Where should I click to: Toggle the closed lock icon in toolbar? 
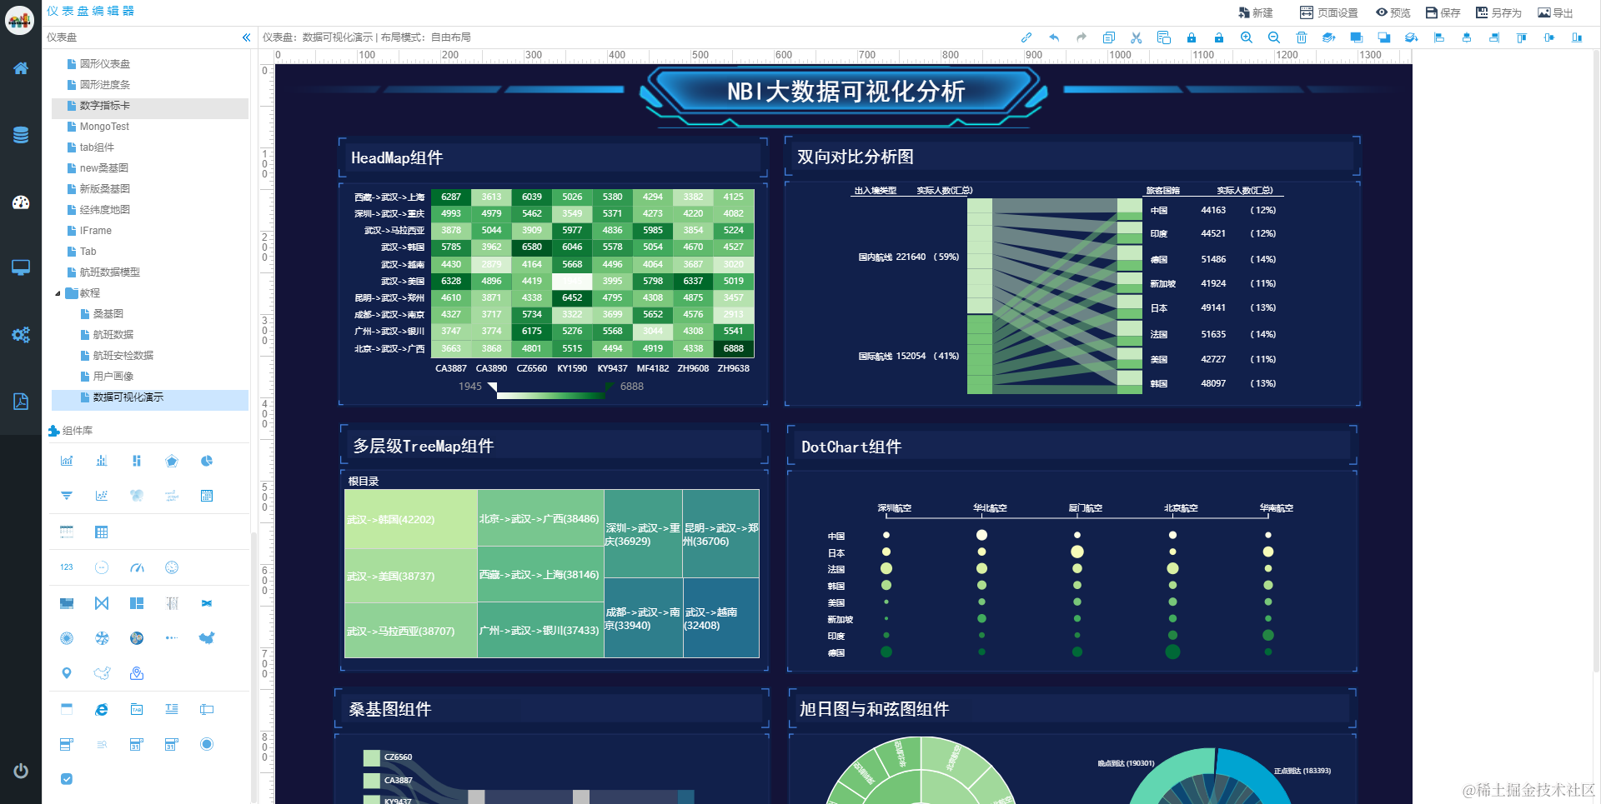[1192, 37]
